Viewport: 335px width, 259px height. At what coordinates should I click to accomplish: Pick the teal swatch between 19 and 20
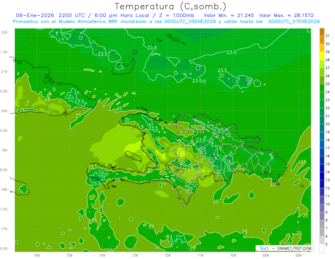[x=322, y=128]
